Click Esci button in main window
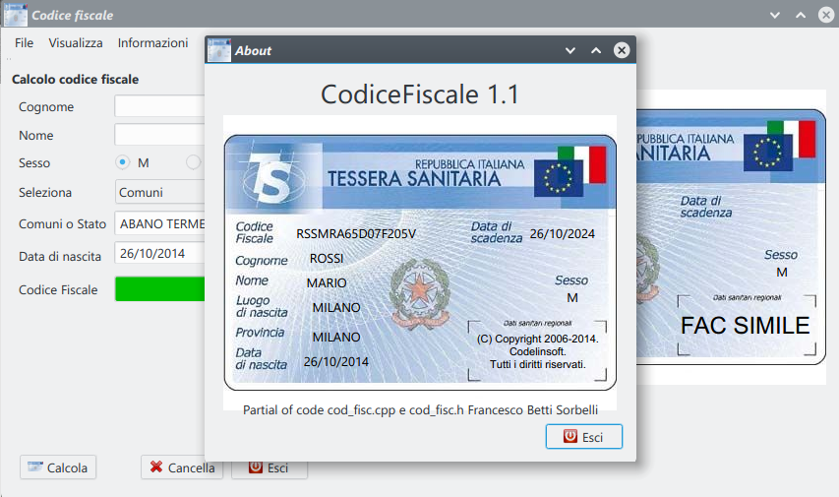This screenshot has width=839, height=497. point(270,467)
